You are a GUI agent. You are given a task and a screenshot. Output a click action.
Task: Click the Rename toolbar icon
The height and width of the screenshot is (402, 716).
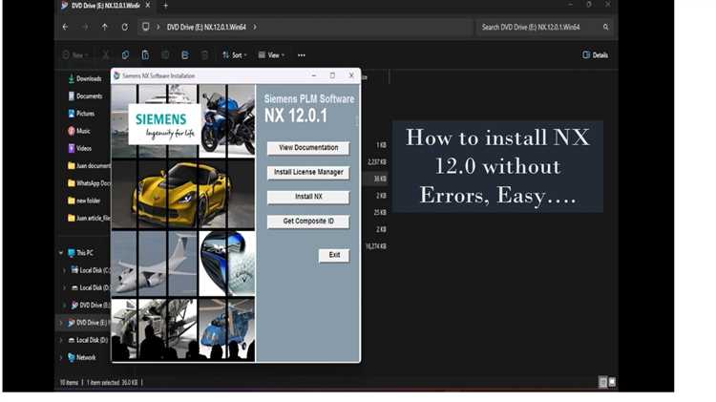click(165, 55)
